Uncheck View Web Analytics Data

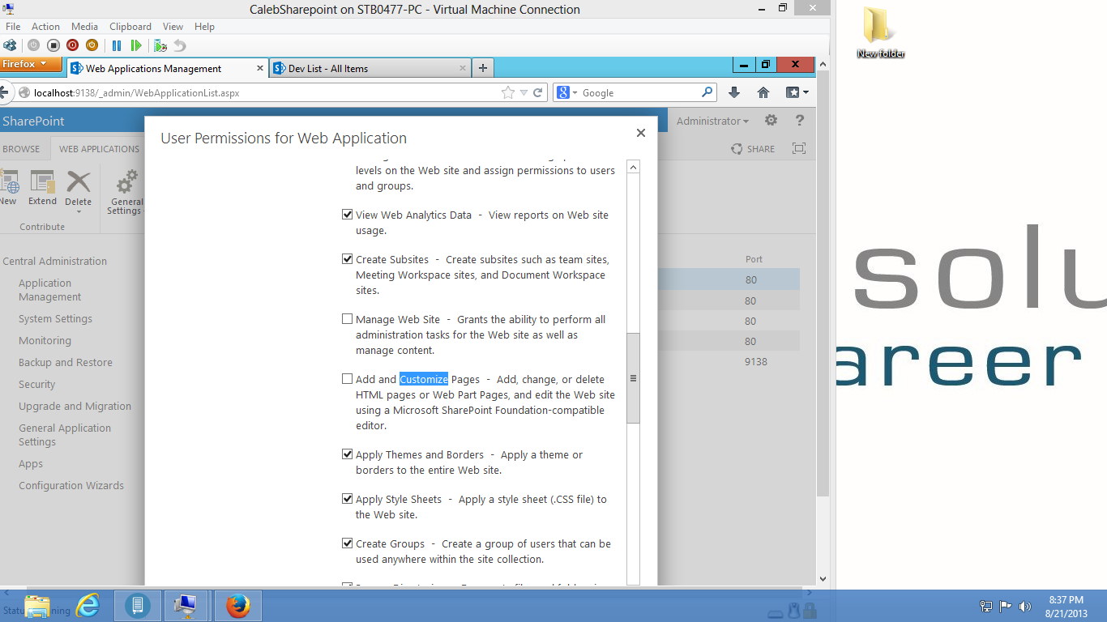348,215
